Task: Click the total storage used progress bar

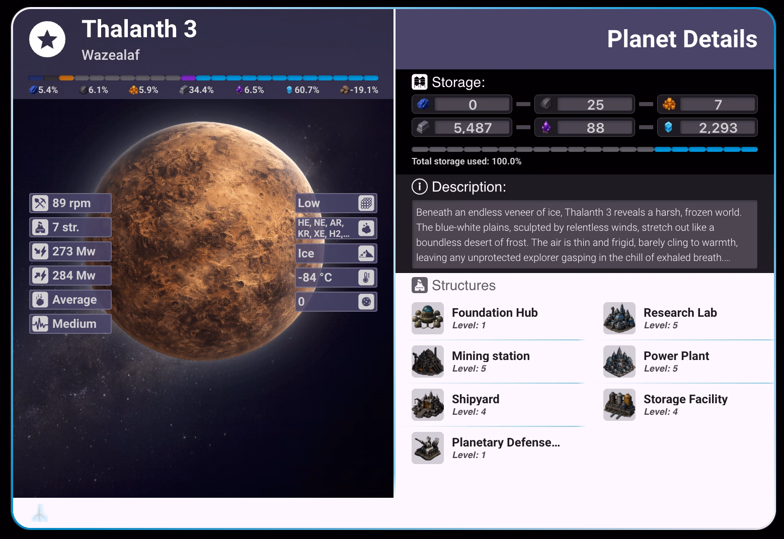Action: point(585,149)
